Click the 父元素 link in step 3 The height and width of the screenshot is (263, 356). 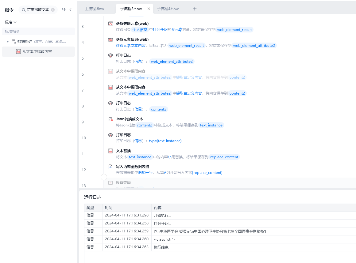pyautogui.click(x=177, y=30)
